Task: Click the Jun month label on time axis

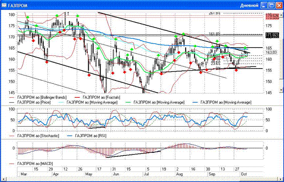Action: click(116, 174)
